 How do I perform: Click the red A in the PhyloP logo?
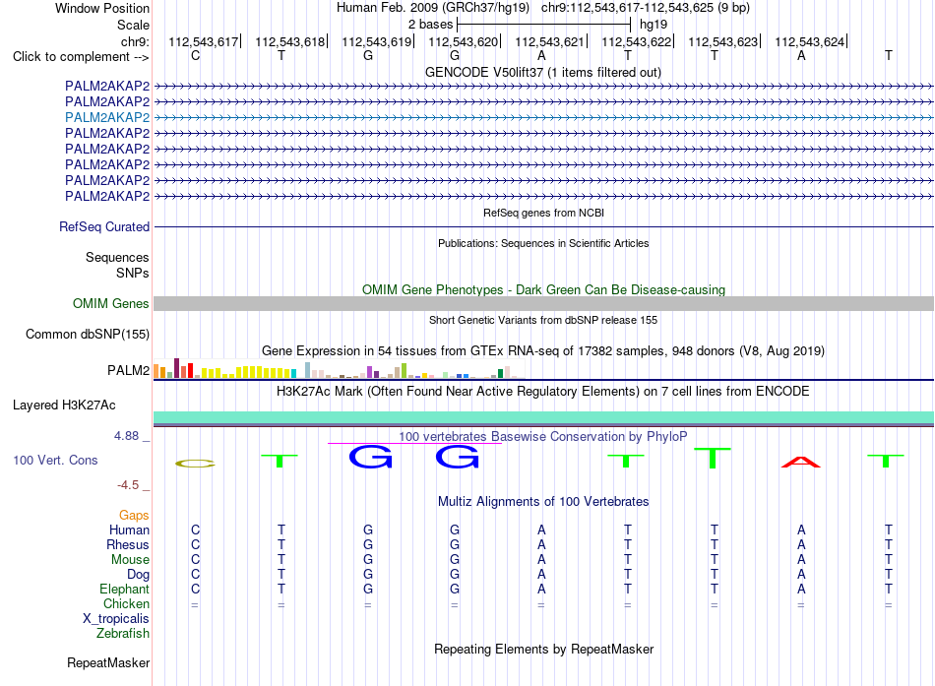tap(801, 462)
